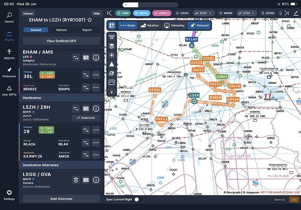Select RILAX waypoint label on map
Image resolution: width=301 pixels, height=210 pixels.
coord(192,39)
